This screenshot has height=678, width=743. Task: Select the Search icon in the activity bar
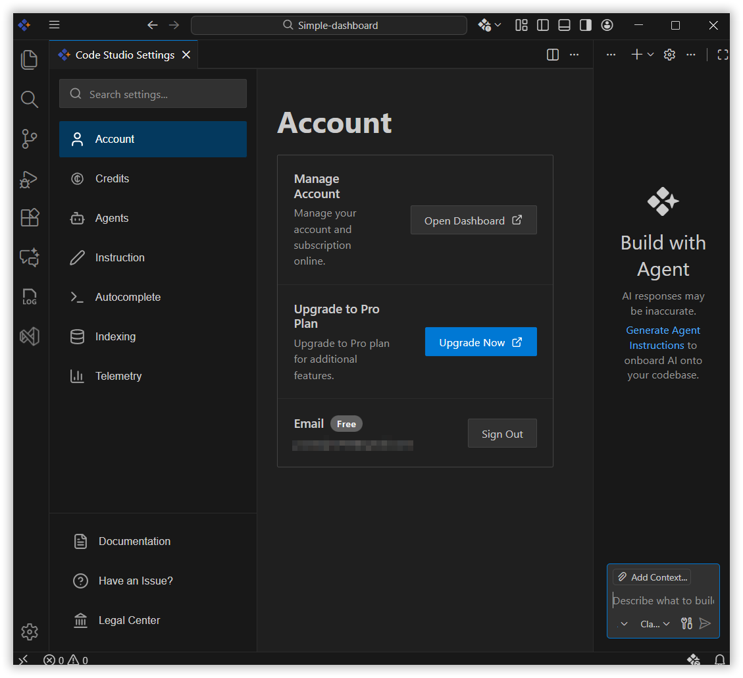point(30,99)
